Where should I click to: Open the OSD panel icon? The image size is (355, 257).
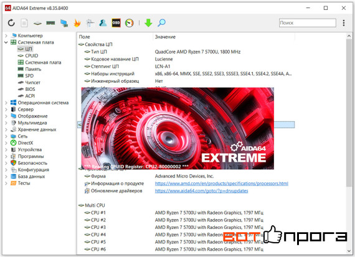pos(116,23)
